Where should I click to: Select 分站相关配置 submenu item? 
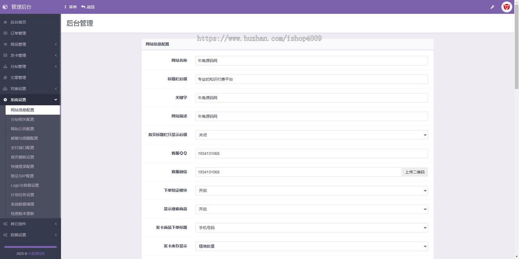pyautogui.click(x=32, y=119)
